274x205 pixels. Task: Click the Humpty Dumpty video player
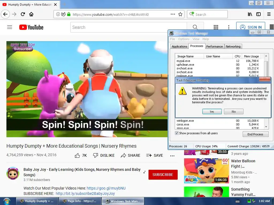pos(87,89)
